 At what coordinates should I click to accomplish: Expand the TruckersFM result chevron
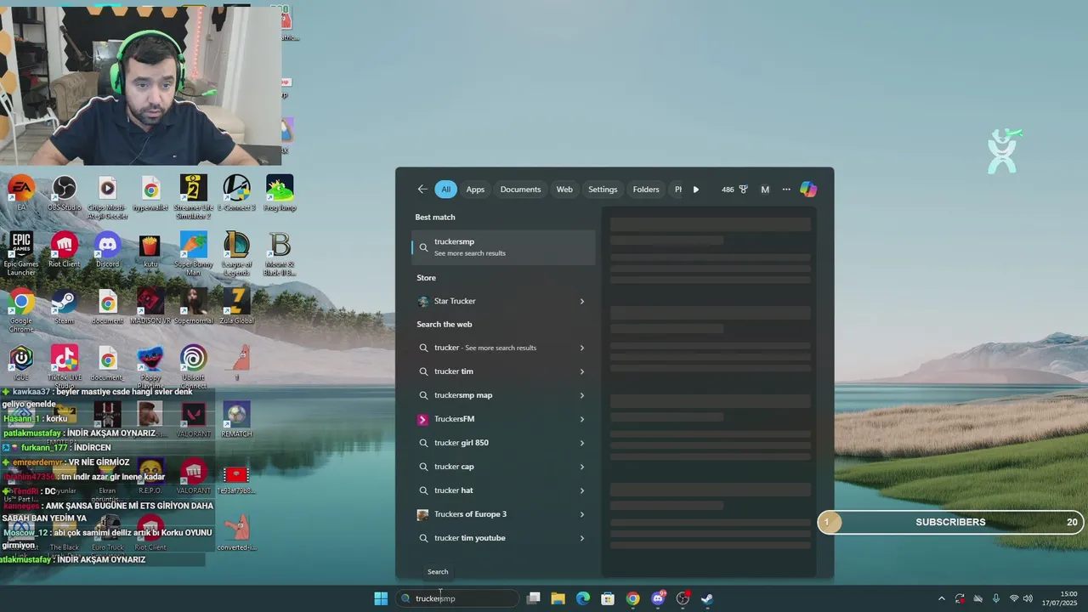click(582, 419)
